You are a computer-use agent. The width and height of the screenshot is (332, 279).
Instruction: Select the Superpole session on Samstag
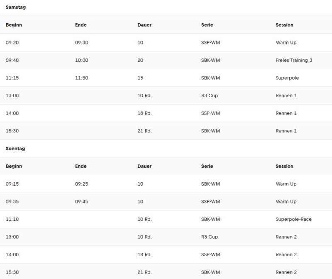pyautogui.click(x=287, y=78)
